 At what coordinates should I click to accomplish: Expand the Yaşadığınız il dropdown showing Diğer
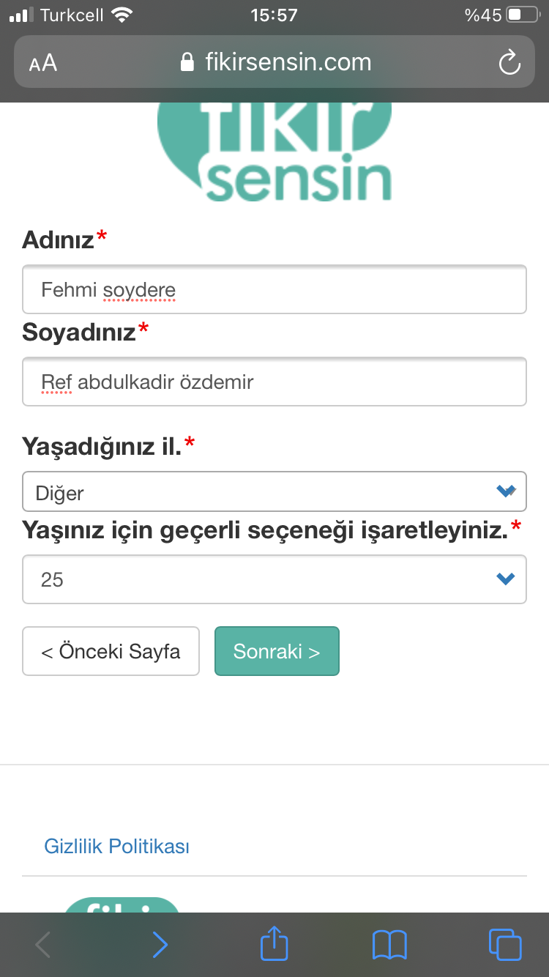pos(274,491)
